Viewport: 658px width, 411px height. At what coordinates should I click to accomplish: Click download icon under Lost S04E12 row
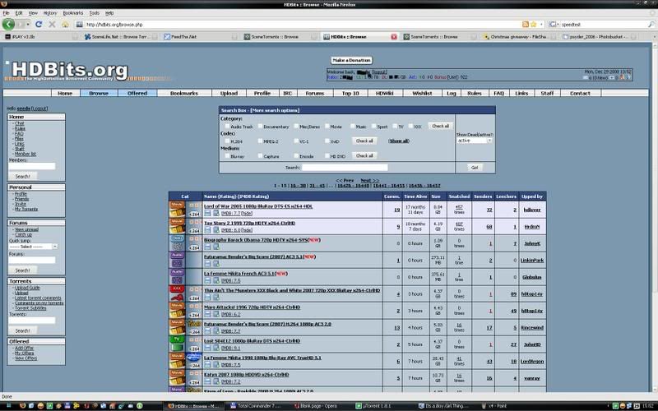click(207, 348)
